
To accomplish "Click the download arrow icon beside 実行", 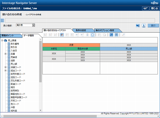I will point(143,26).
